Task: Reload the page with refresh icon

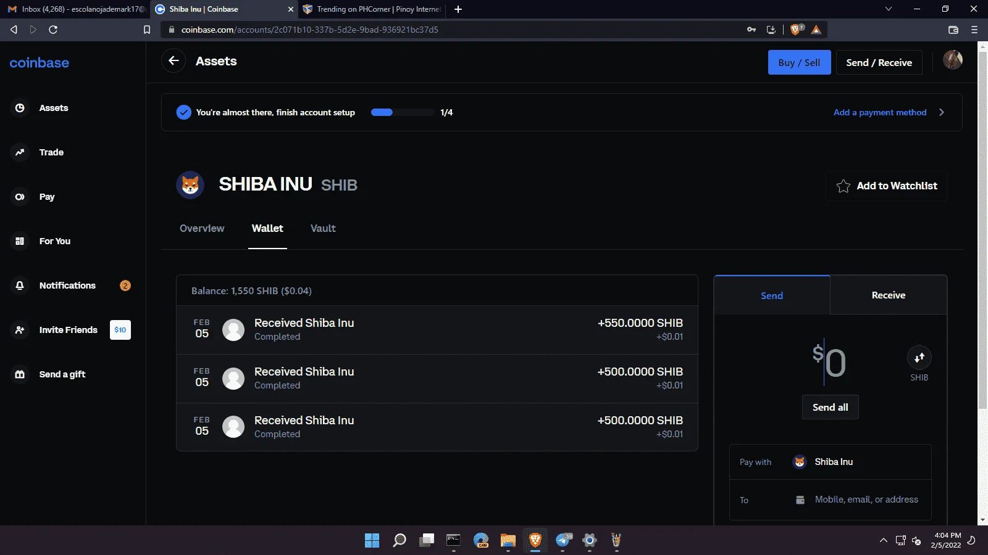Action: [x=53, y=30]
